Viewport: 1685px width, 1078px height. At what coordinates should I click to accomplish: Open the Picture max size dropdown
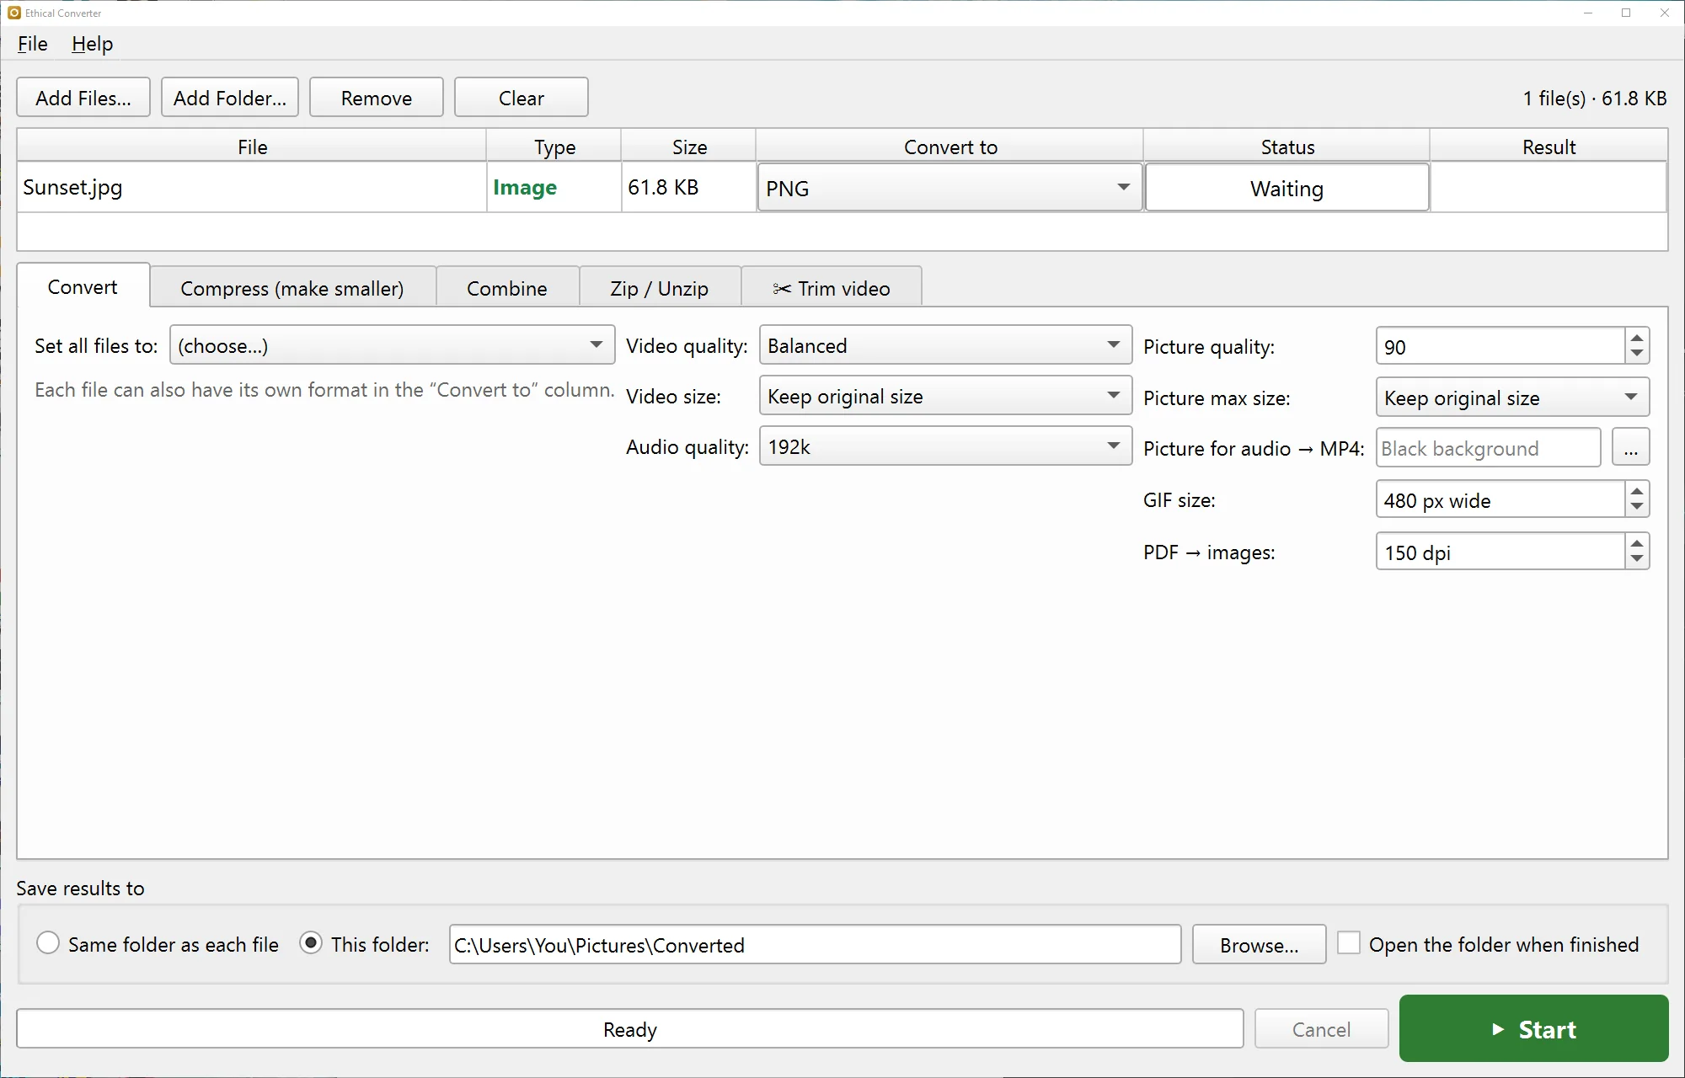coord(1512,398)
